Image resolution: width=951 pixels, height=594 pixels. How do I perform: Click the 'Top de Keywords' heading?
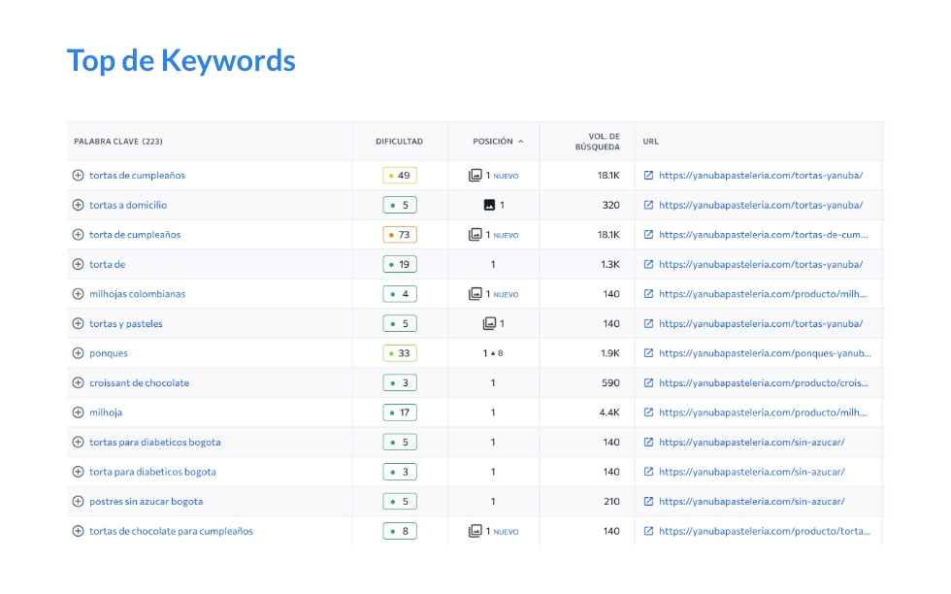[180, 61]
